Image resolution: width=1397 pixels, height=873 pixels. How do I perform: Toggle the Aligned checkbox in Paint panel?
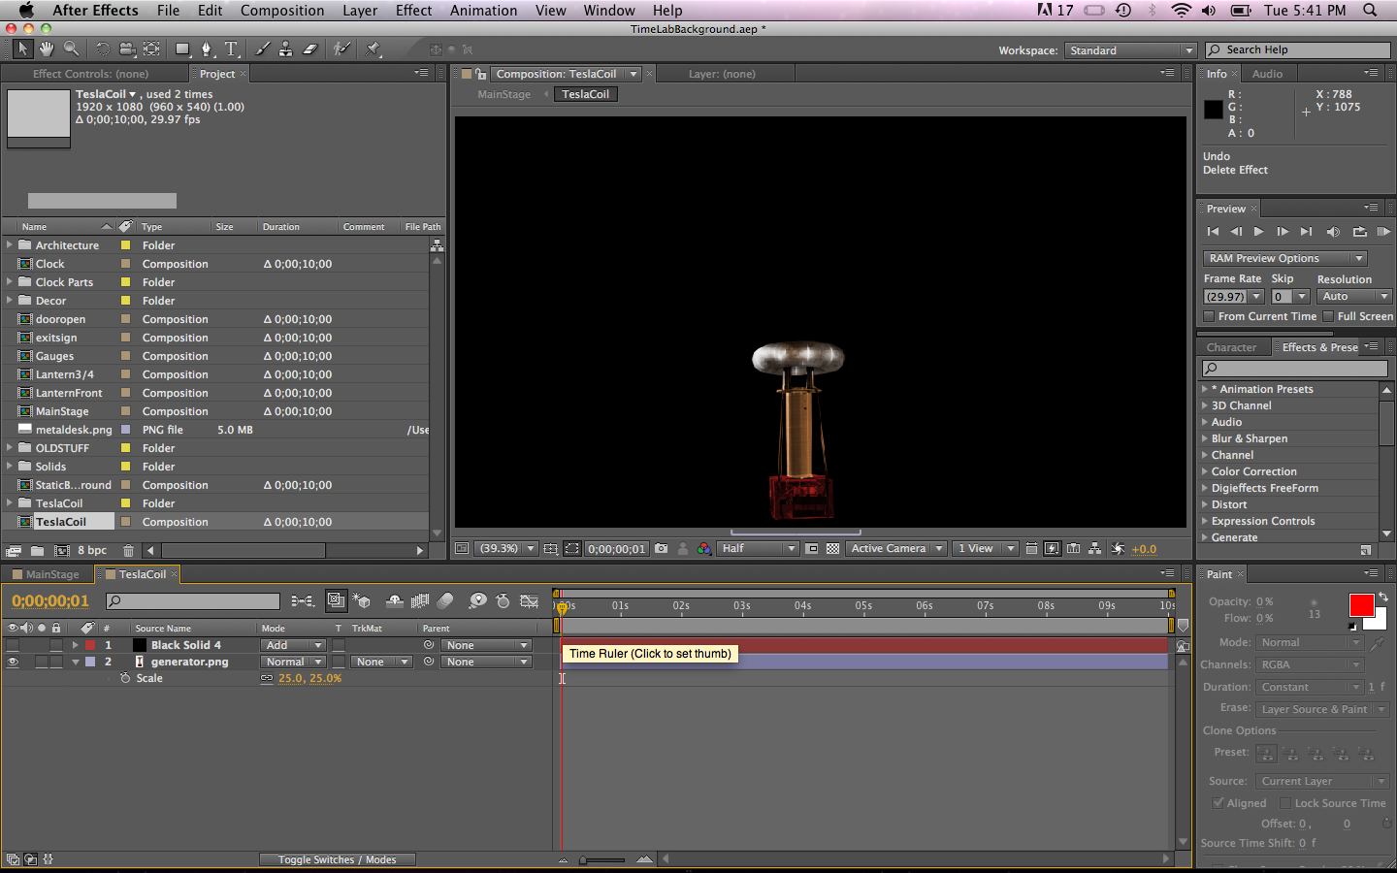(1218, 803)
